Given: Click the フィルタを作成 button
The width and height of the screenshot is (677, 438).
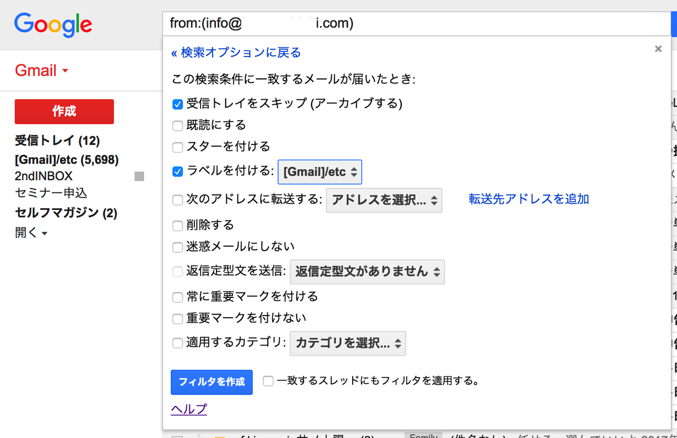Looking at the screenshot, I should (211, 382).
